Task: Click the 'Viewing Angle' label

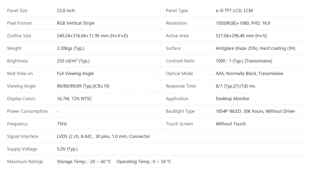Action: (x=21, y=86)
